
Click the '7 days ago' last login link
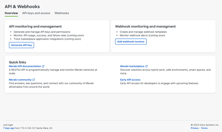[x=9, y=128]
